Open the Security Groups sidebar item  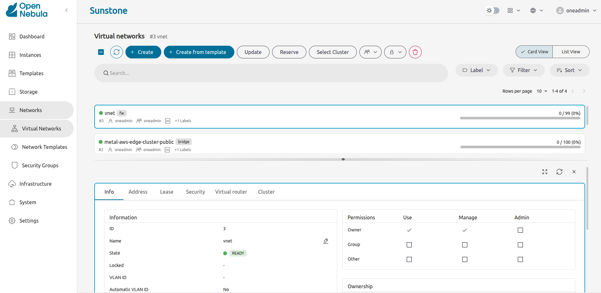click(x=40, y=165)
